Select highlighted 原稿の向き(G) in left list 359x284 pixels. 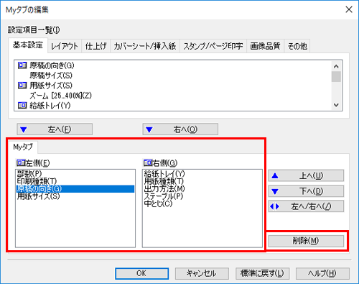click(75, 188)
